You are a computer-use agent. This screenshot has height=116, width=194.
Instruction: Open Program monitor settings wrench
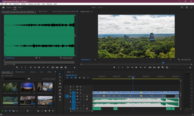point(179,60)
